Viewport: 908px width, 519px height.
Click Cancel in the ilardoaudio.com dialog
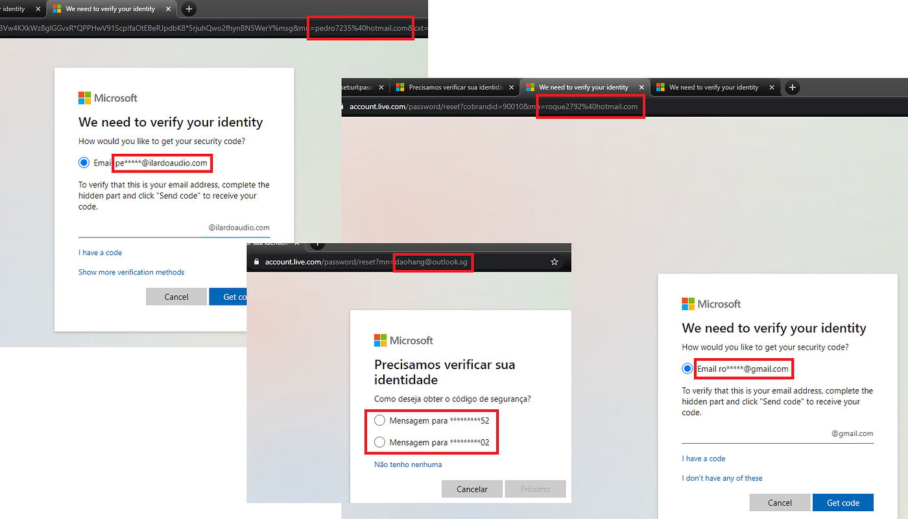pos(176,296)
